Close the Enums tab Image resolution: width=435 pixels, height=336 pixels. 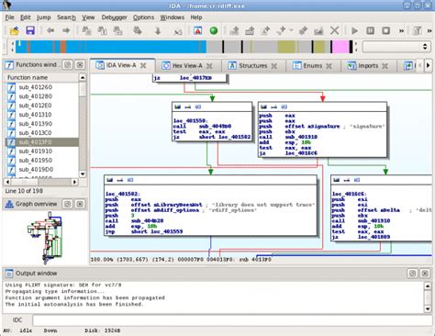pos(329,66)
